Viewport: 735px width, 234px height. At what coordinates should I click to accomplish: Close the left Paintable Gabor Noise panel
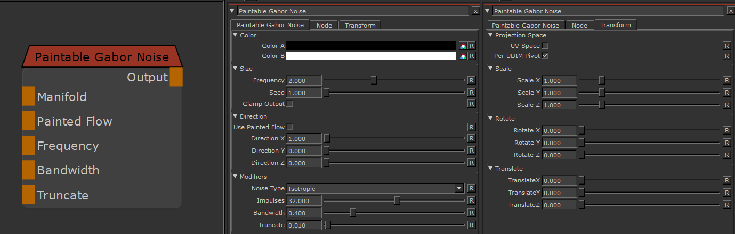(x=475, y=11)
